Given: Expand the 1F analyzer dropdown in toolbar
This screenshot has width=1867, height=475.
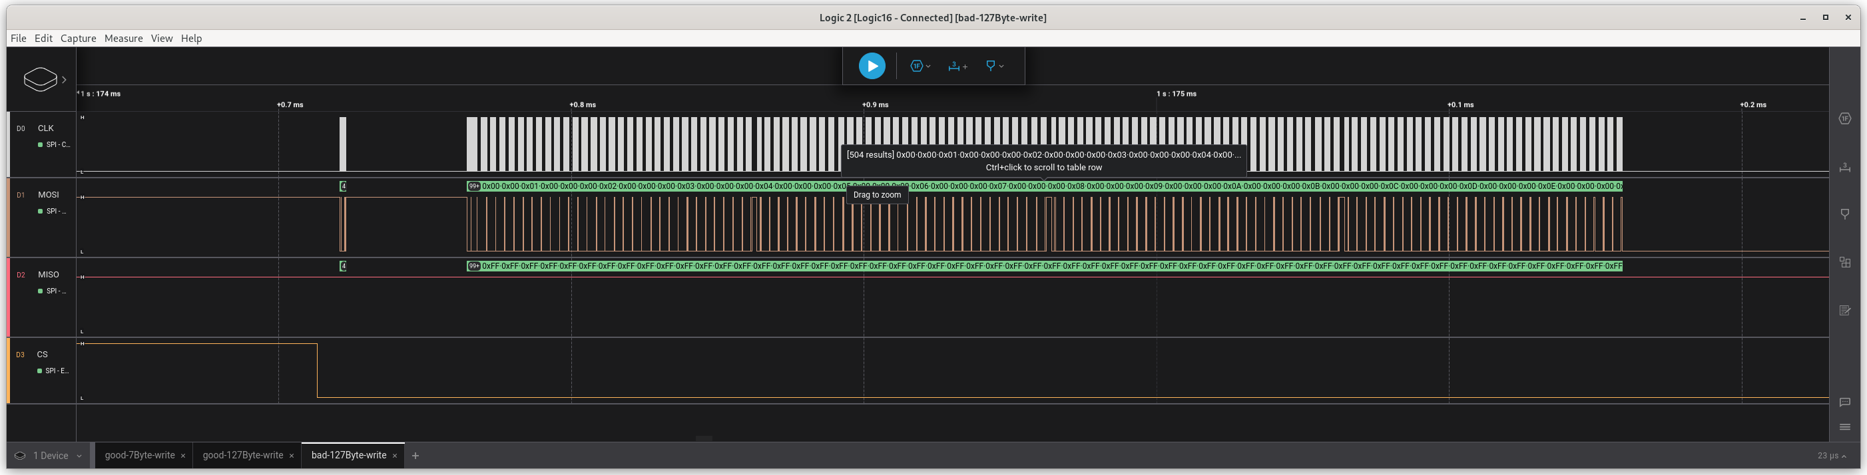Looking at the screenshot, I should tap(920, 66).
